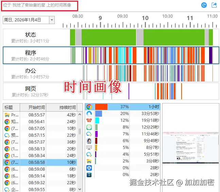Screen dimensions: 220x192
Task: Select the WPS icon at 12%
Action: tap(89, 120)
